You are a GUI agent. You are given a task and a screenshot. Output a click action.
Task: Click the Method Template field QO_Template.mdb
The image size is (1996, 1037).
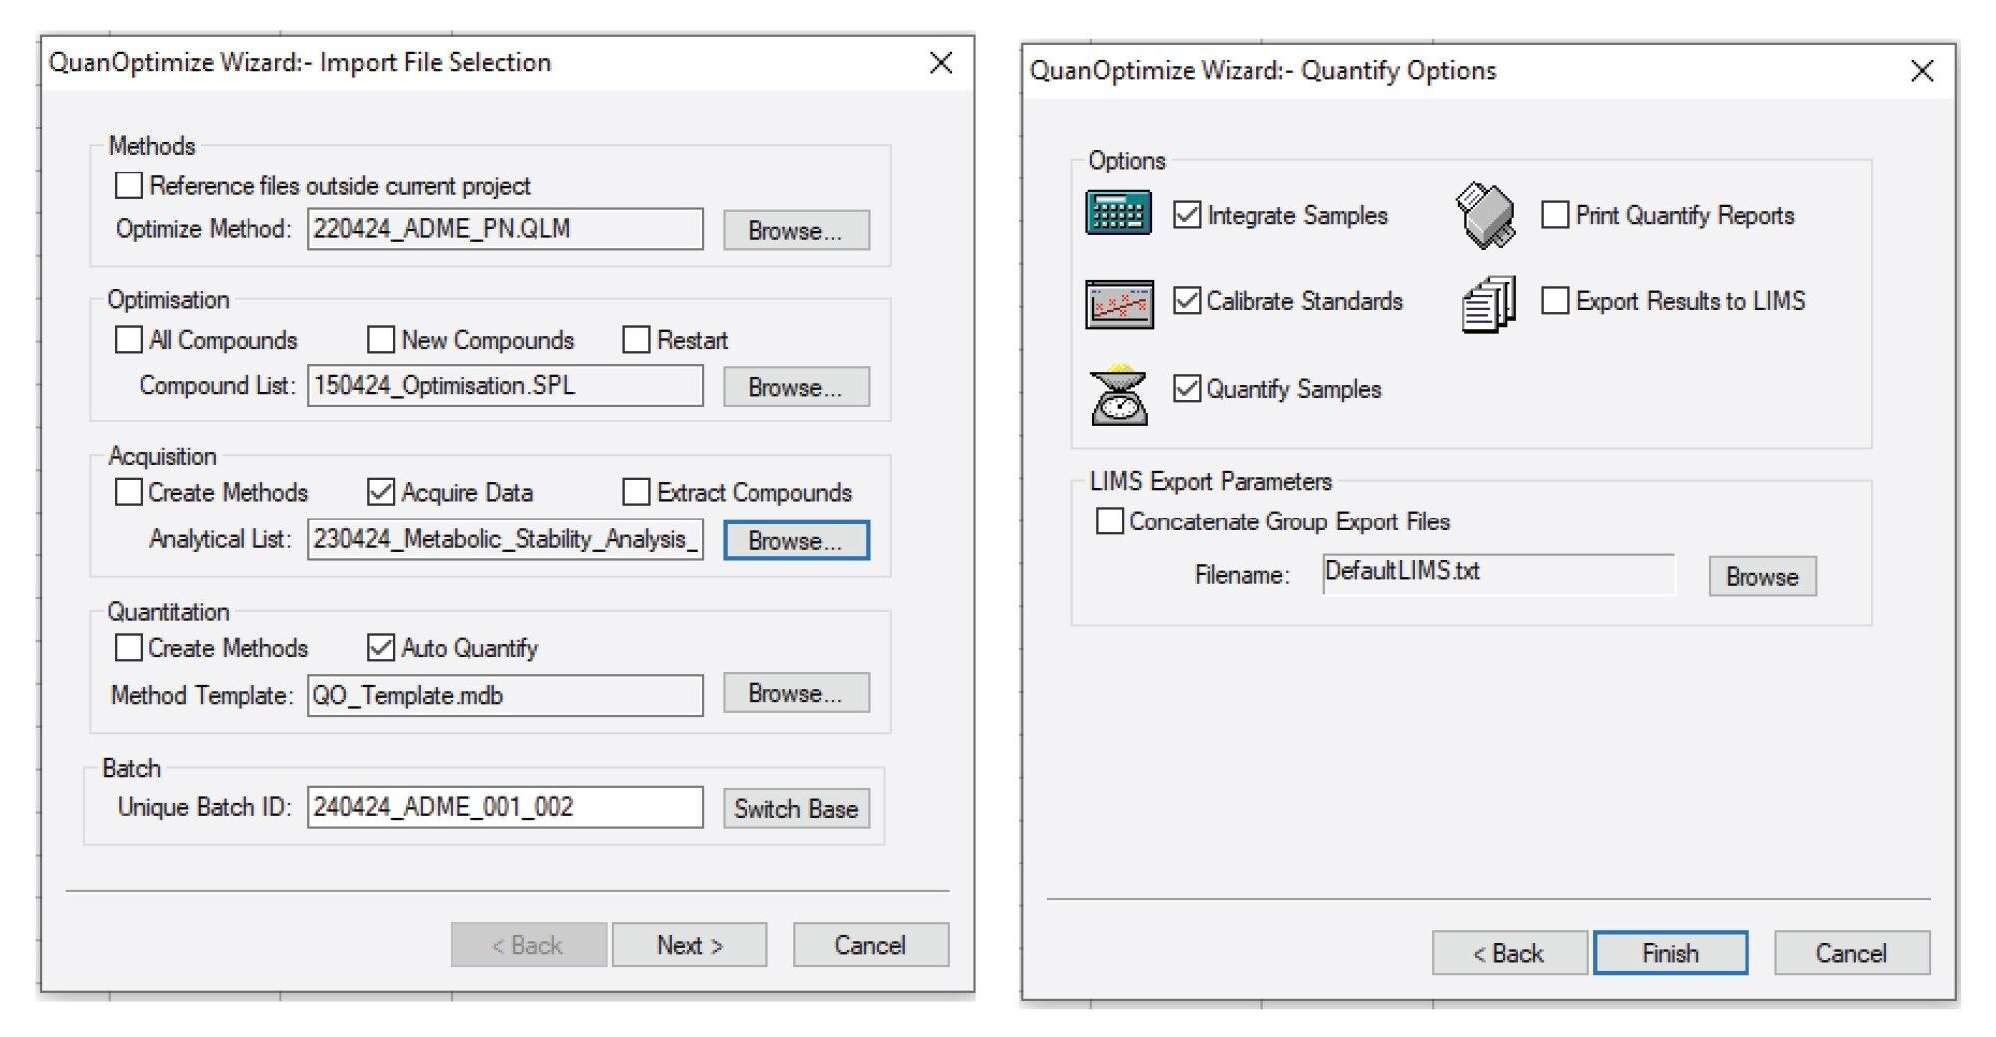505,695
